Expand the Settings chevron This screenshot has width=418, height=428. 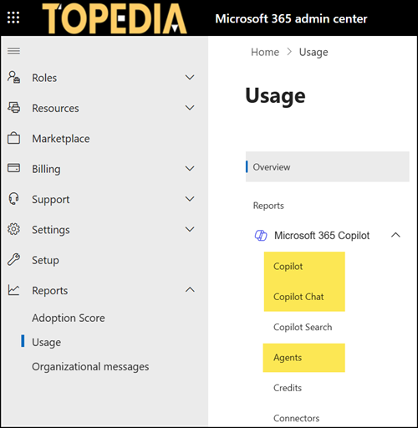click(190, 229)
